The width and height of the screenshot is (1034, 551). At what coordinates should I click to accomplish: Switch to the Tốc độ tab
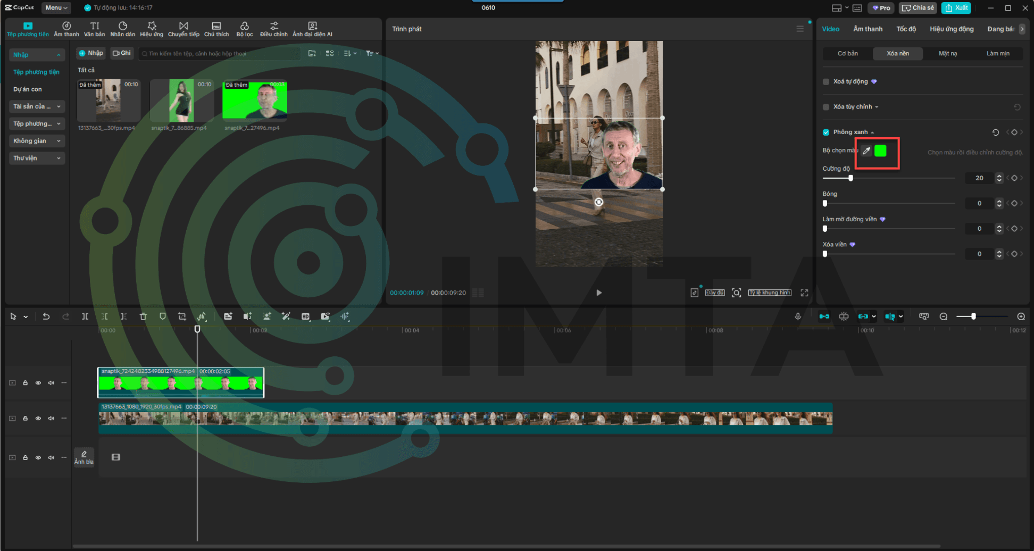(906, 29)
